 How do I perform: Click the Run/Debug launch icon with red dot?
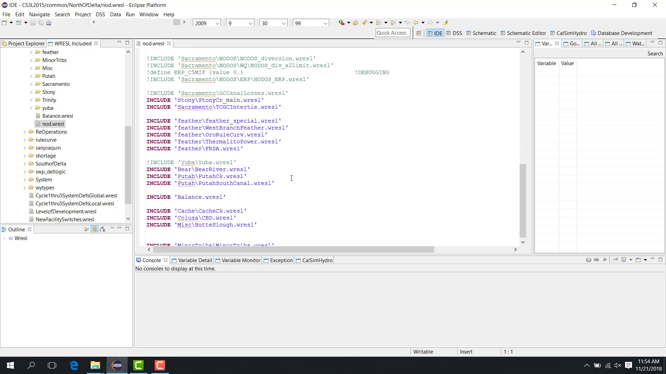coord(342,23)
